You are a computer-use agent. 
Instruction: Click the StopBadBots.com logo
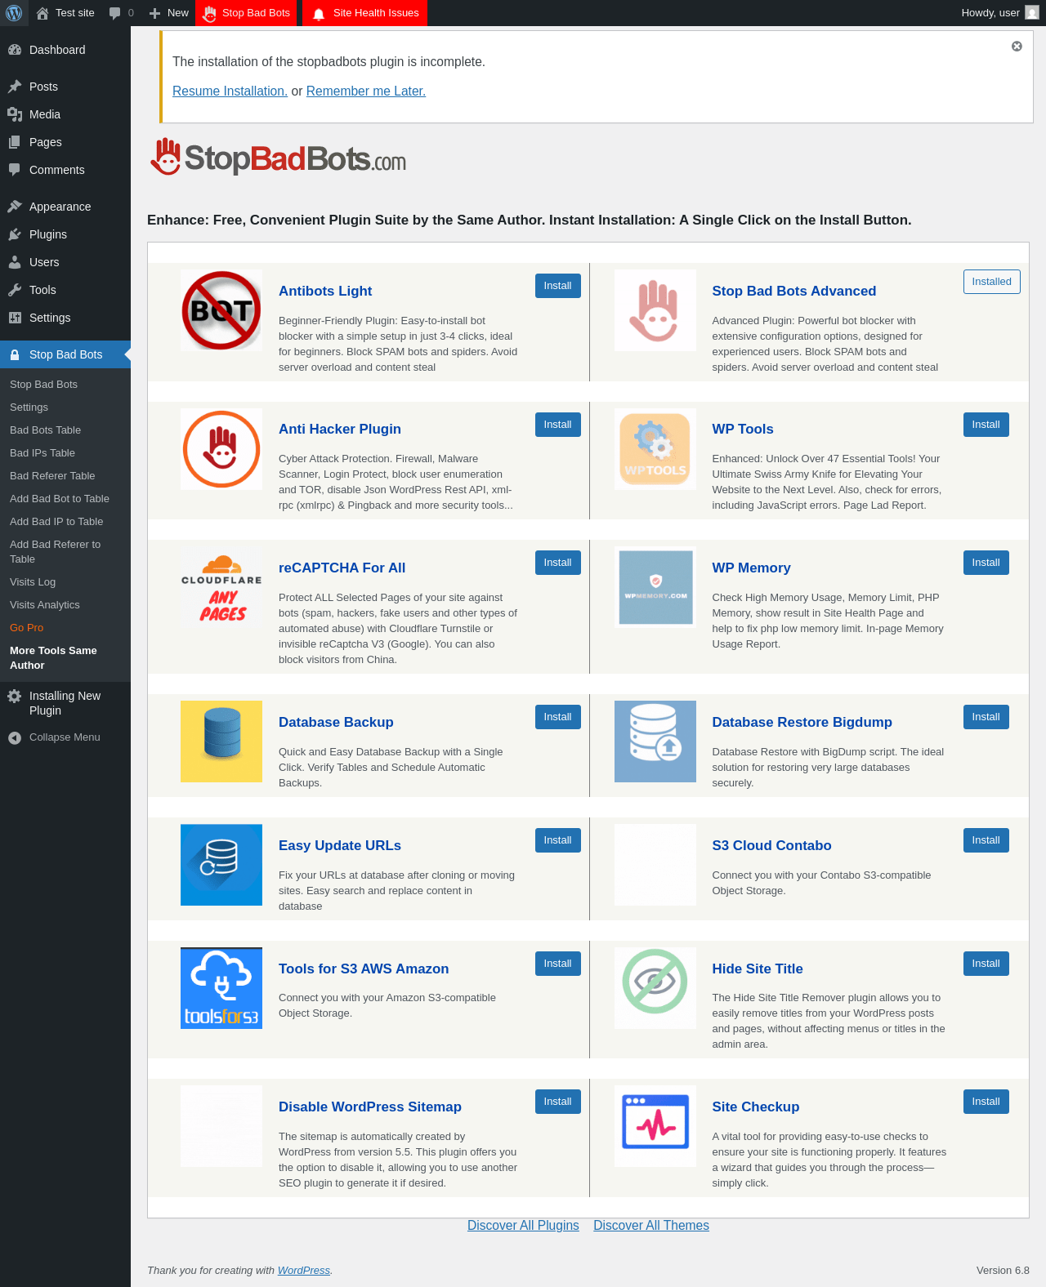(x=278, y=157)
